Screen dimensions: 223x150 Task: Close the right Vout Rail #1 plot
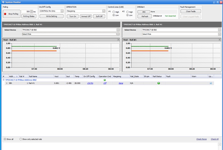(219, 40)
